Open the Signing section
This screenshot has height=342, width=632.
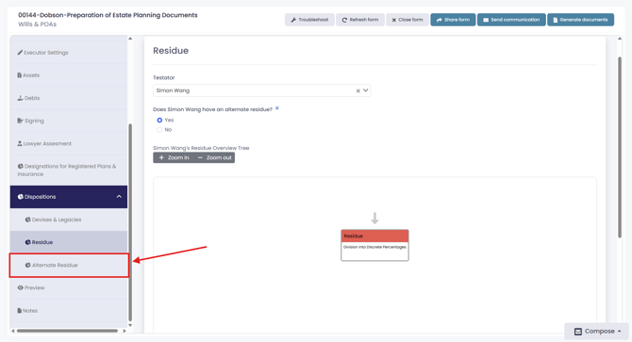point(69,121)
